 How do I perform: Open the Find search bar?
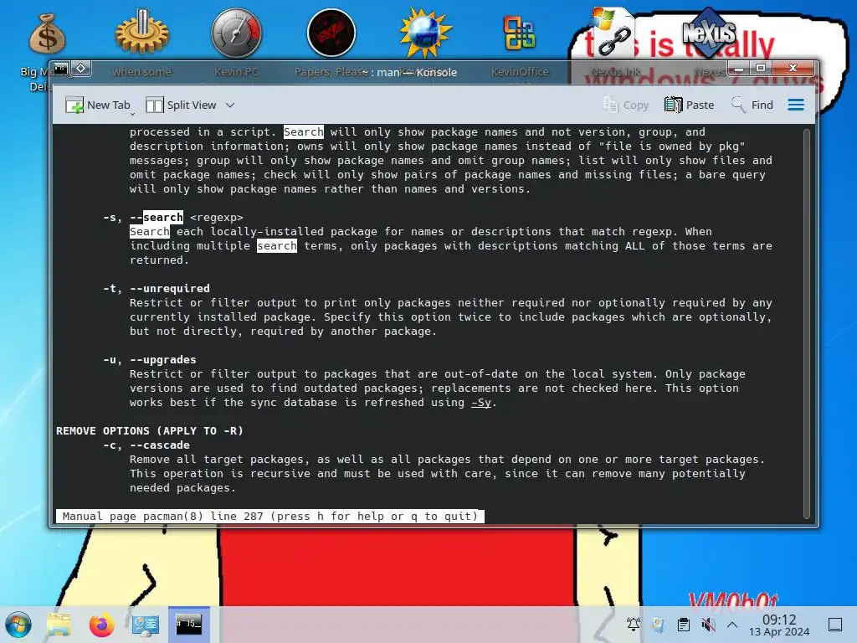[x=752, y=105]
